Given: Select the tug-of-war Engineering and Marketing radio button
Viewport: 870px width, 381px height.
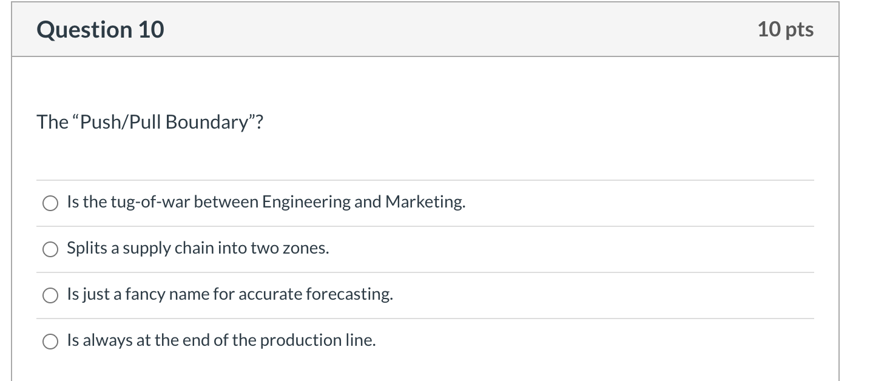Looking at the screenshot, I should 50,203.
